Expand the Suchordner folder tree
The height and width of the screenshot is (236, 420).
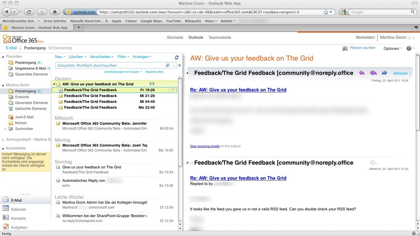(5, 129)
